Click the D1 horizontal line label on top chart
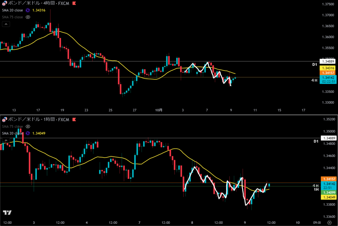This screenshot has height=226, width=338. coord(315,65)
